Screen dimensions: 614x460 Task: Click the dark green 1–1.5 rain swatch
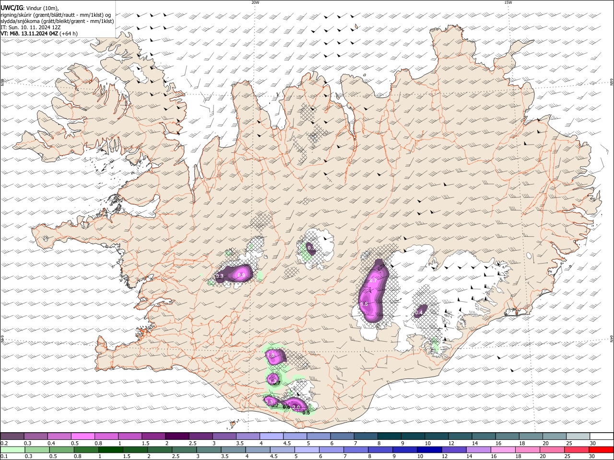pyautogui.click(x=111, y=449)
